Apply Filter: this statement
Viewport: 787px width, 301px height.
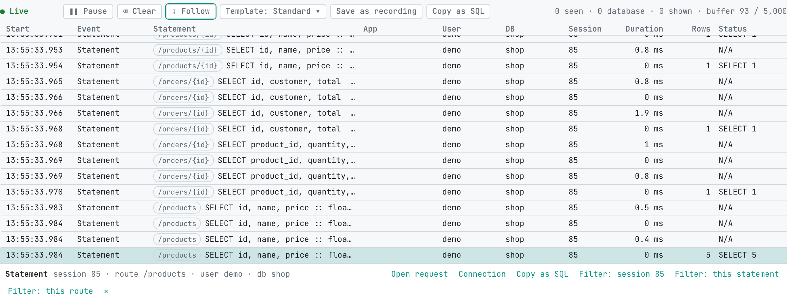727,274
